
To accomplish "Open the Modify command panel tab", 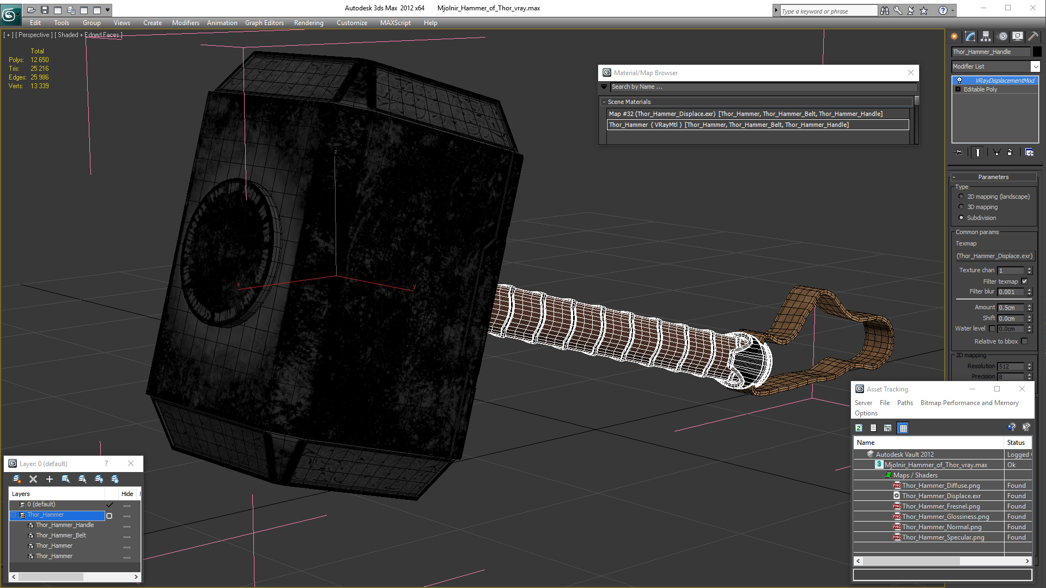I will tap(970, 36).
